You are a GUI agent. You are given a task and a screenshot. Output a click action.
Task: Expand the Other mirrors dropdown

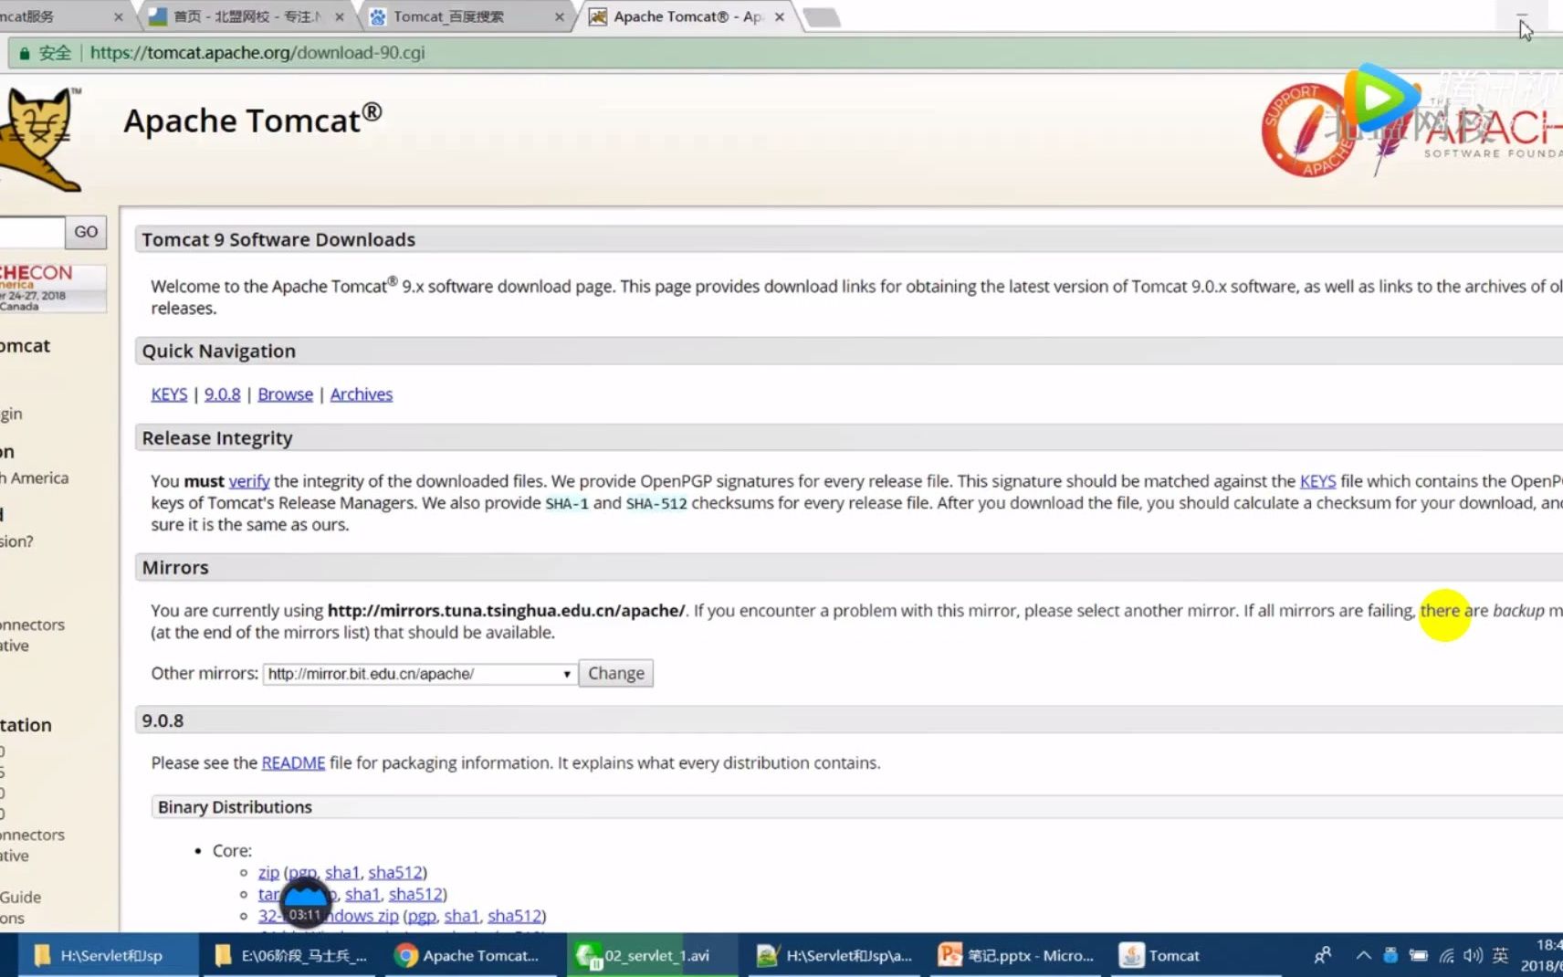point(420,674)
